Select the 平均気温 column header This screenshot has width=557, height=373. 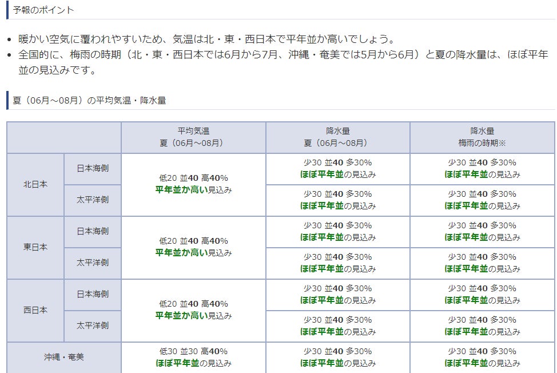pos(193,137)
